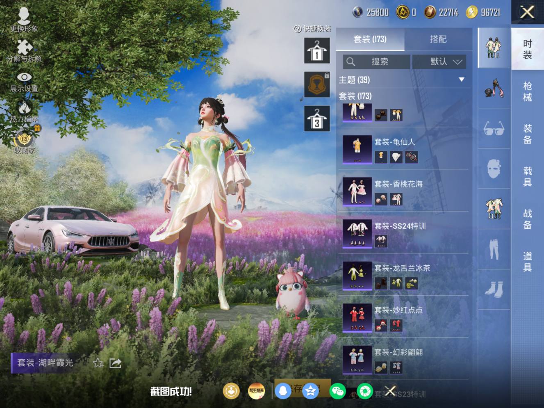Screen dimensions: 544x408
Task: Click the 套装-幻彩翩翩 label
Action: [x=398, y=352]
